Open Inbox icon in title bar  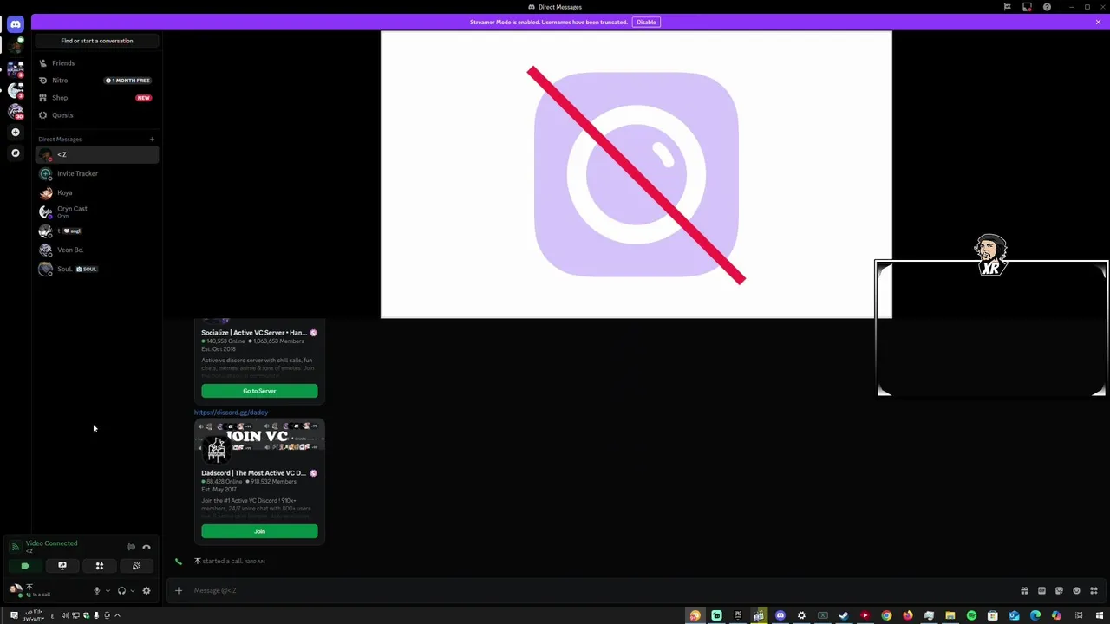pos(1027,7)
